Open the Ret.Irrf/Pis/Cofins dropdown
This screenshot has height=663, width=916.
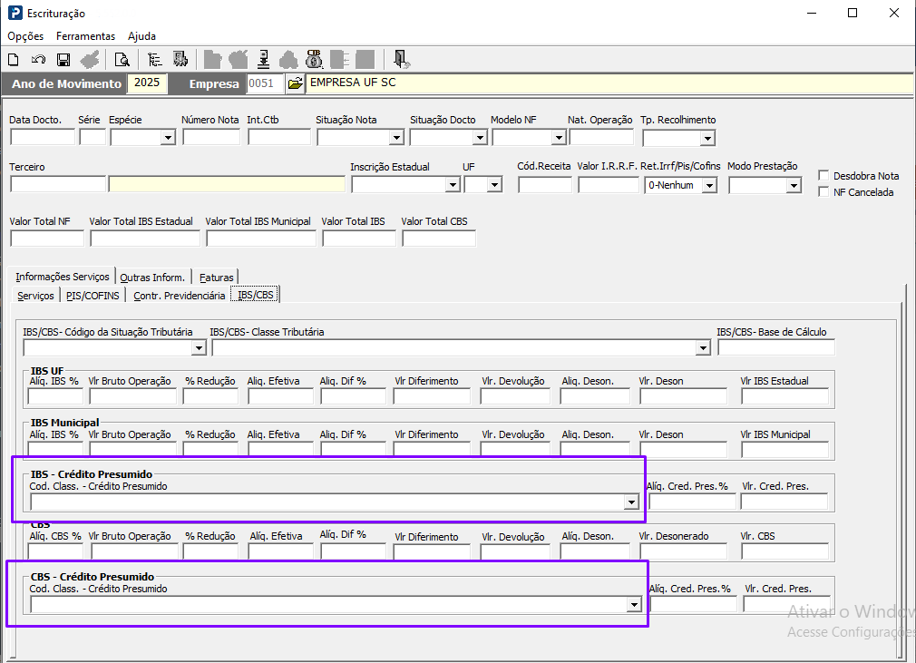709,185
